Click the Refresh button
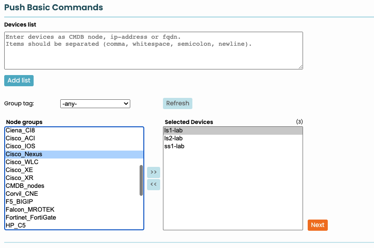 [x=177, y=103]
